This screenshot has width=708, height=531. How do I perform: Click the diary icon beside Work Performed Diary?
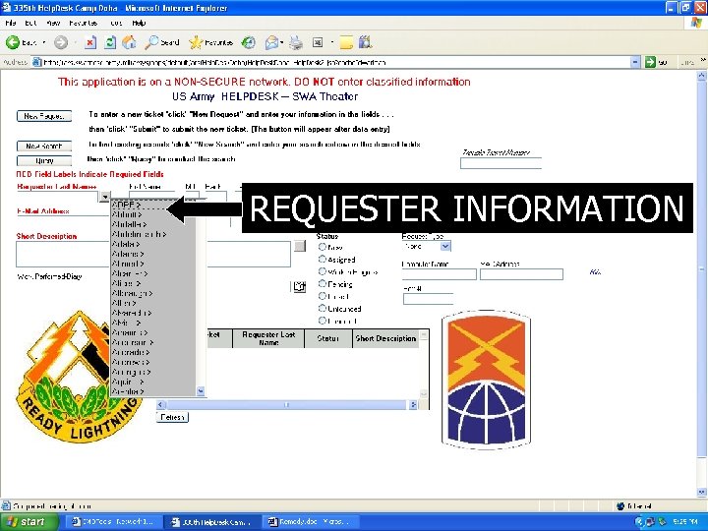[299, 286]
